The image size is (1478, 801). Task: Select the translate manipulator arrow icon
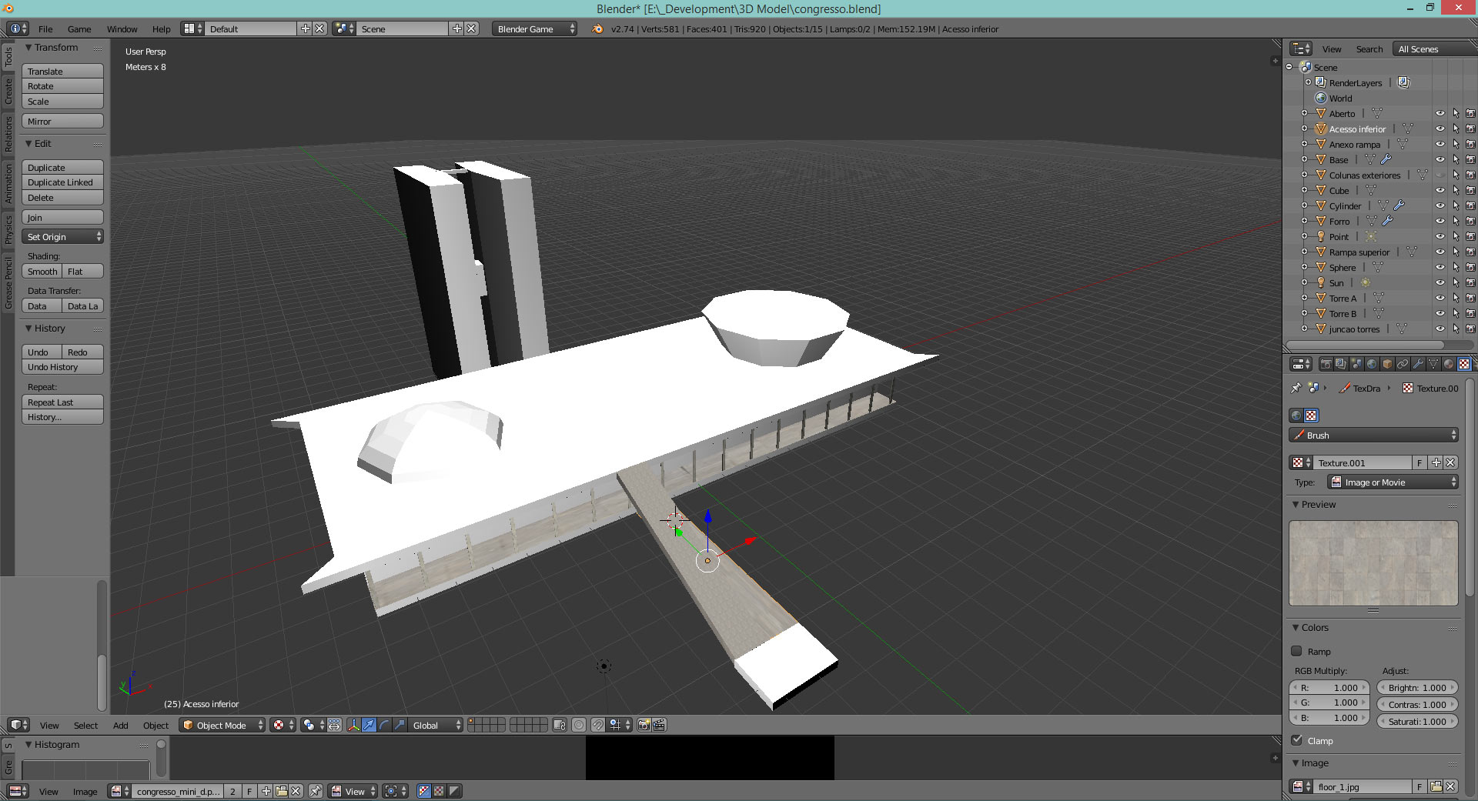coord(369,725)
